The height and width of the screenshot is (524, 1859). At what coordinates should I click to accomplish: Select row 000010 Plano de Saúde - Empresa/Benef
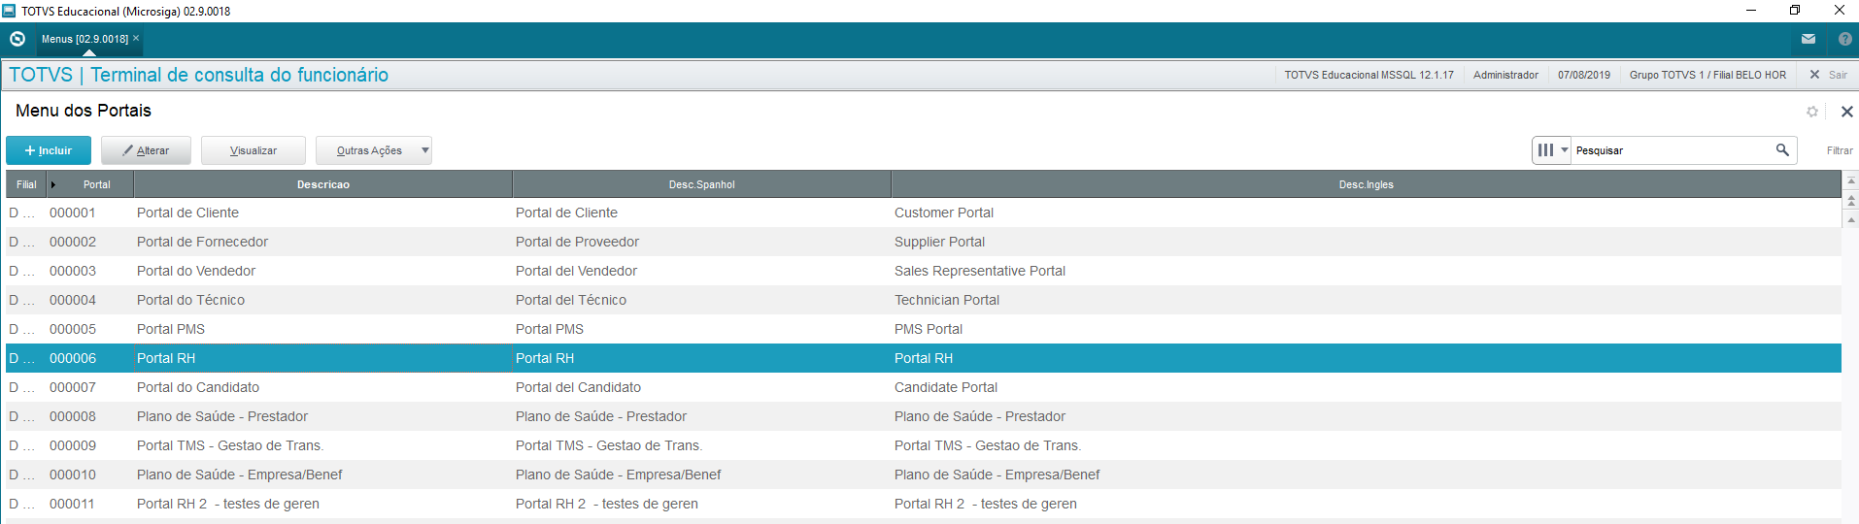[924, 475]
